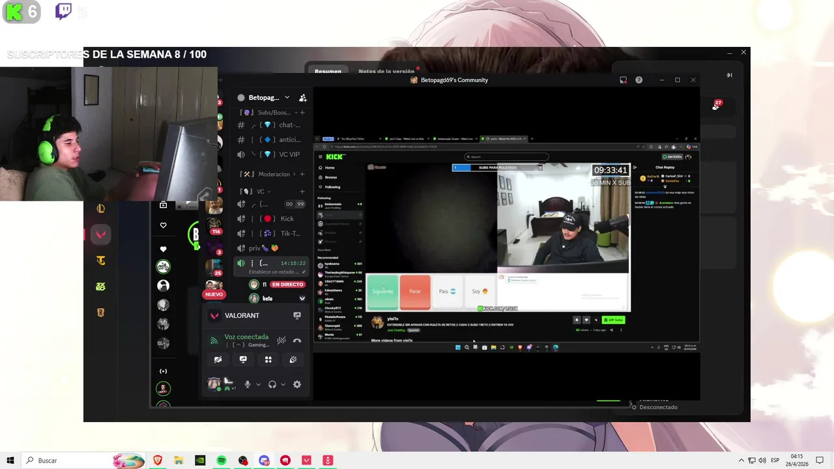834x469 pixels.
Task: Open headphone options chevron in user panel
Action: pos(283,384)
